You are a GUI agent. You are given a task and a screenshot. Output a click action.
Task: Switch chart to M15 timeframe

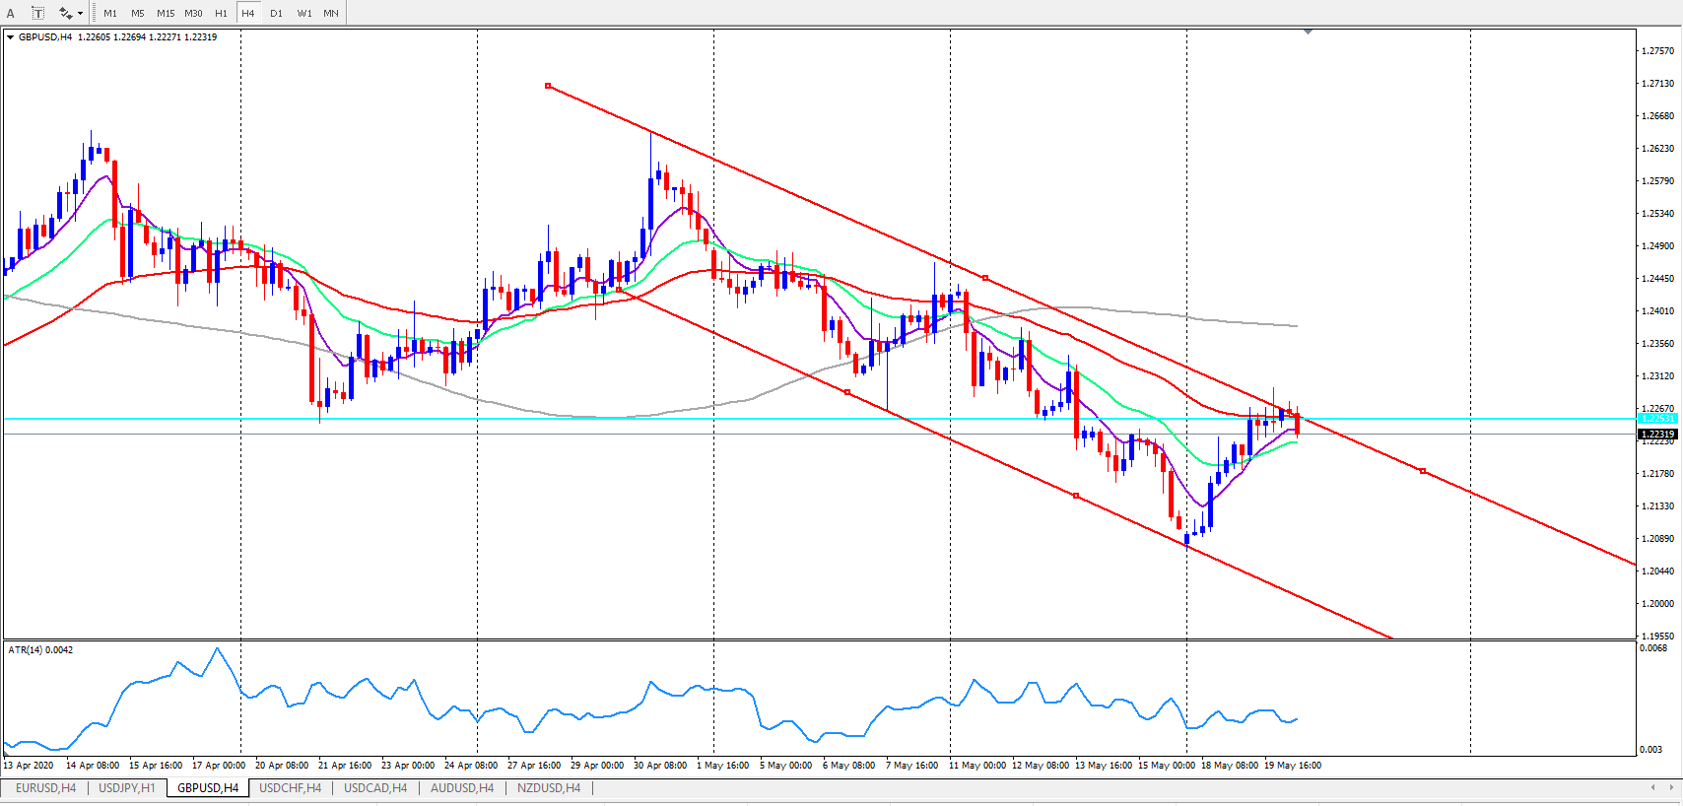(x=166, y=13)
